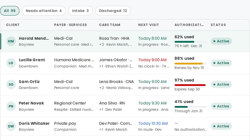Click Expires Sep 30 note

click(x=187, y=89)
